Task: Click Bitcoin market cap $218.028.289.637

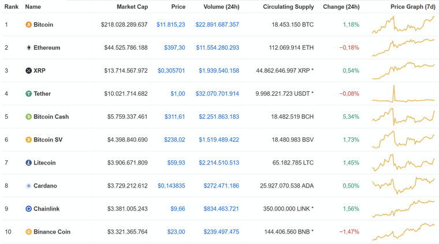Action: pyautogui.click(x=124, y=25)
